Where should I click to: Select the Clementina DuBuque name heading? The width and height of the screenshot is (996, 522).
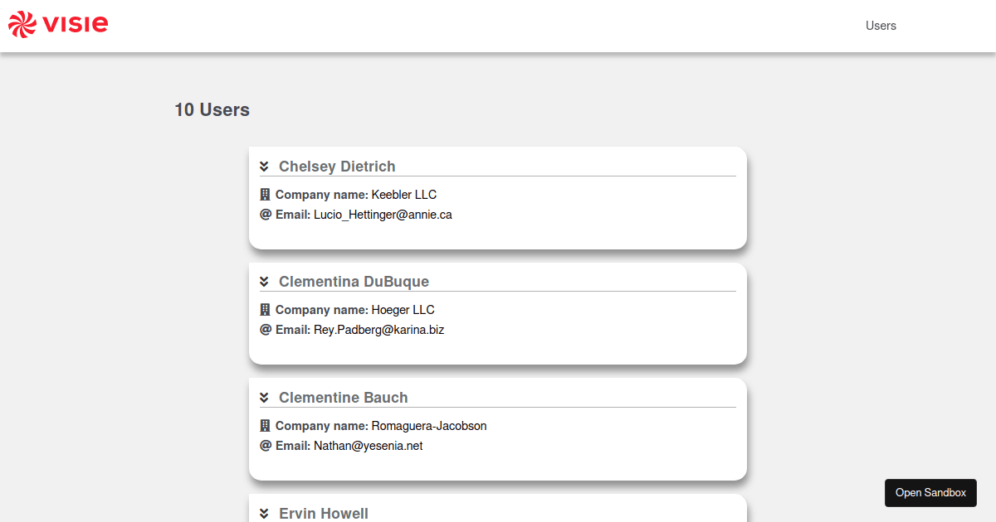[354, 282]
